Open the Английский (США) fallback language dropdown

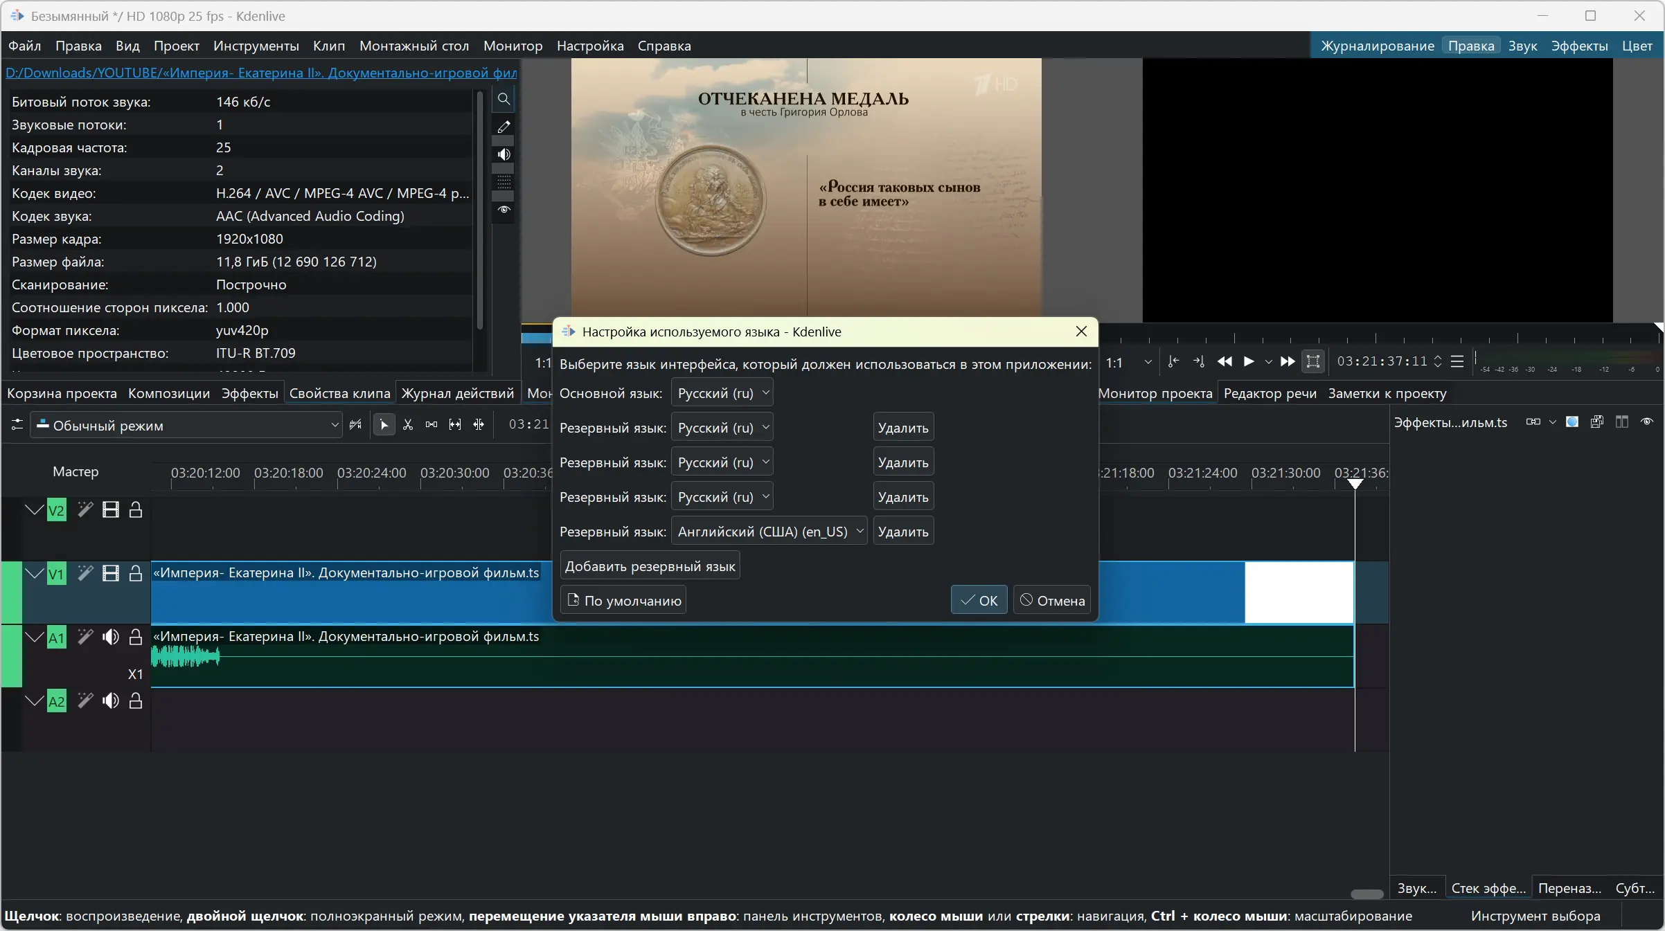(x=769, y=532)
